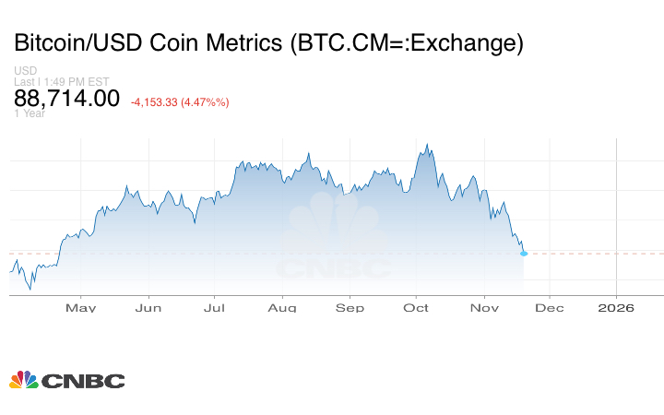Click the CNBC wordmark text beside the peacock

point(83,381)
